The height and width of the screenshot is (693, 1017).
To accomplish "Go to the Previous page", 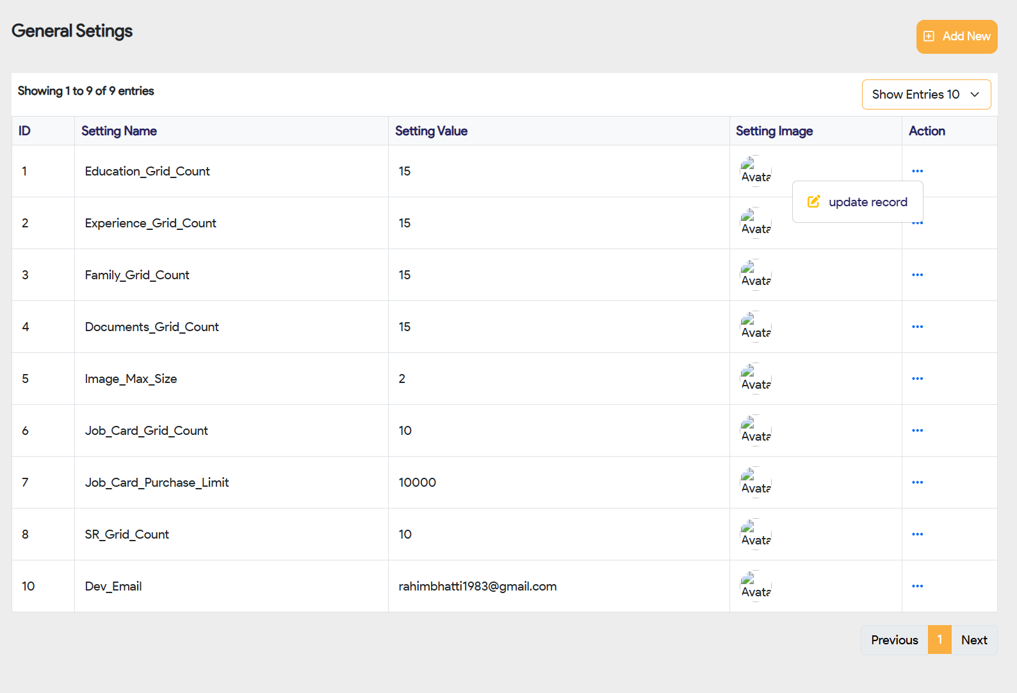I will tap(894, 640).
